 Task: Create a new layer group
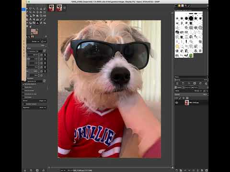pyautogui.click(x=181, y=170)
